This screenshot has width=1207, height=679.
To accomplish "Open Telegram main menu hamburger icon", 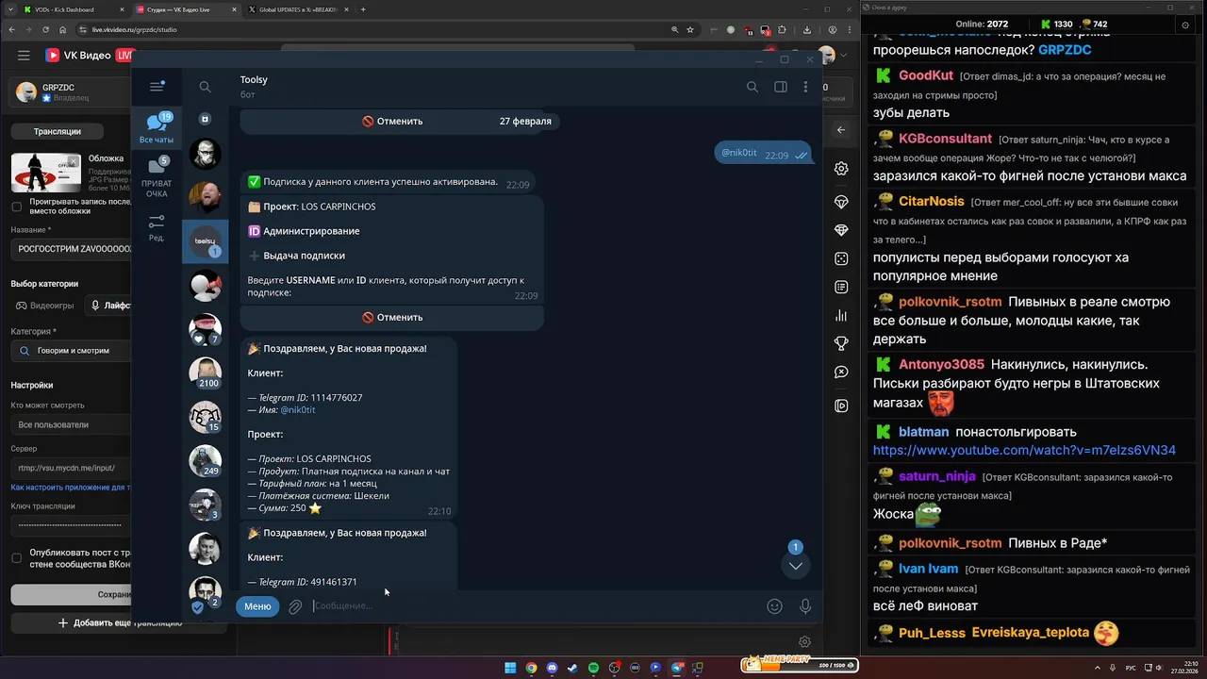I will tap(157, 87).
